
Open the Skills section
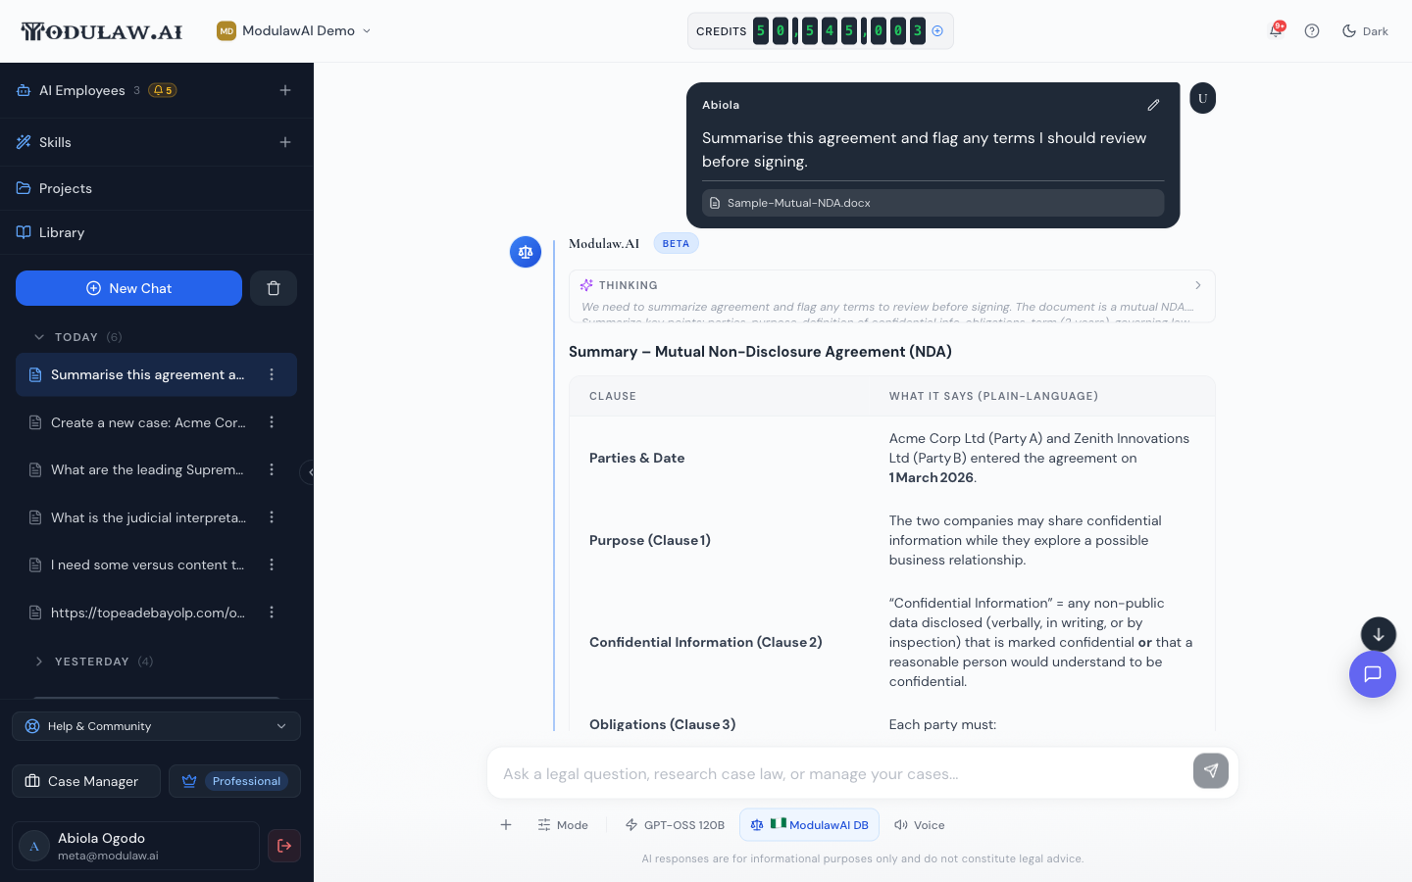click(x=55, y=142)
